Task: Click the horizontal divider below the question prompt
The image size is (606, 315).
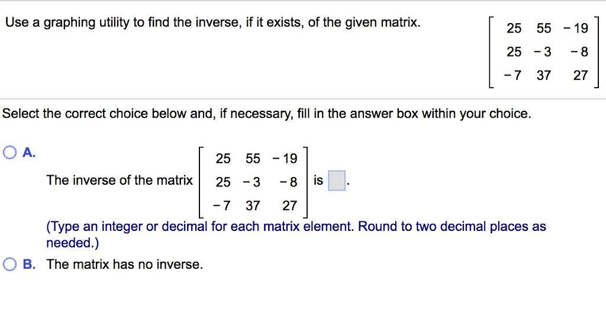Action: [303, 99]
